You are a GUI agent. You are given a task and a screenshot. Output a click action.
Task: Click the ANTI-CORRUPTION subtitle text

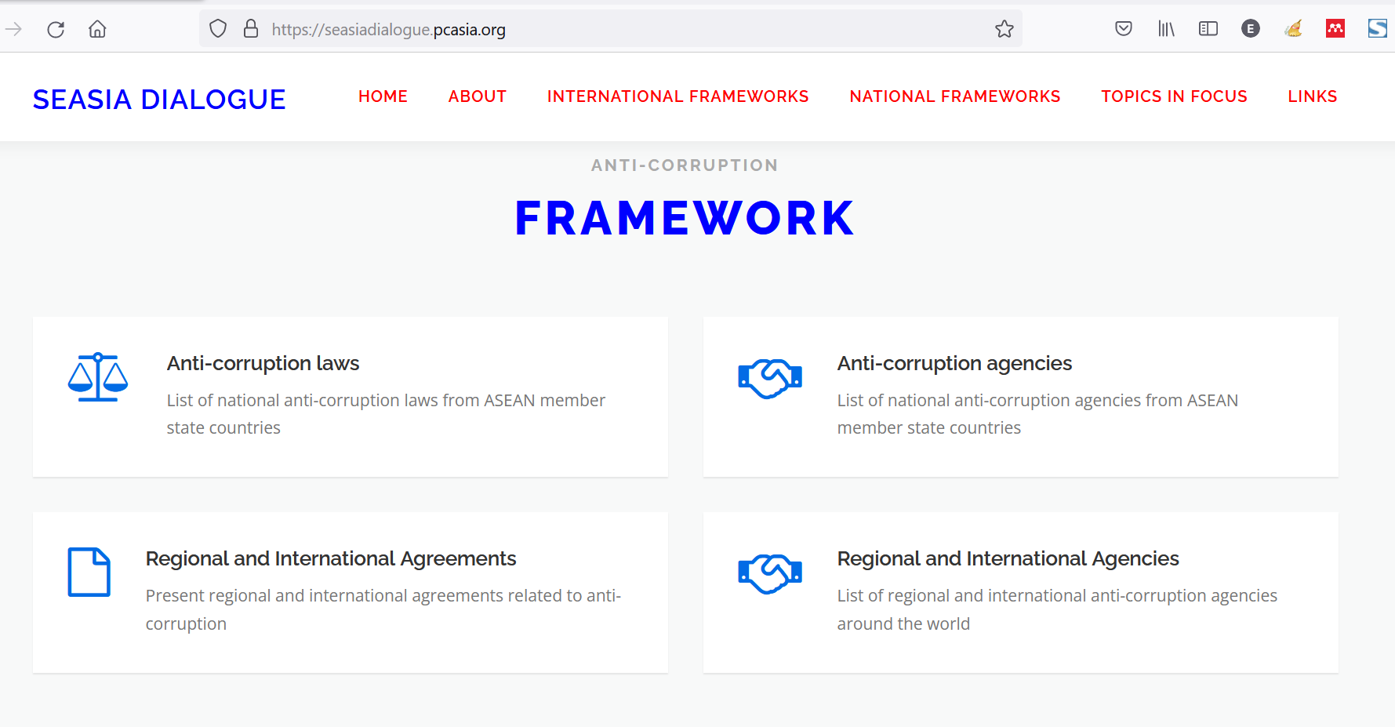click(x=685, y=165)
